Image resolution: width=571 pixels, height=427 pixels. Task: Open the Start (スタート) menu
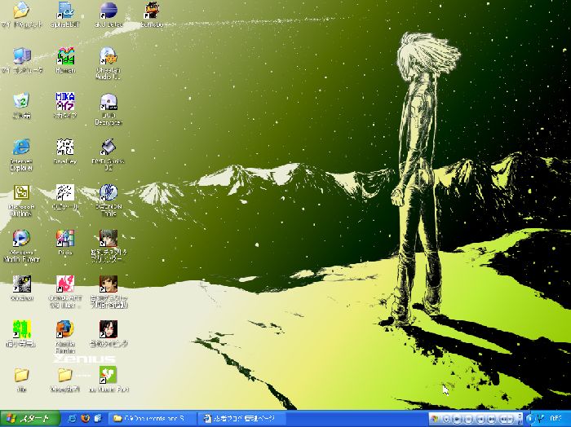[30, 419]
